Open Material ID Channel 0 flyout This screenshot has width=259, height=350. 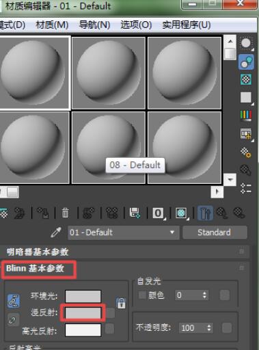tap(159, 213)
